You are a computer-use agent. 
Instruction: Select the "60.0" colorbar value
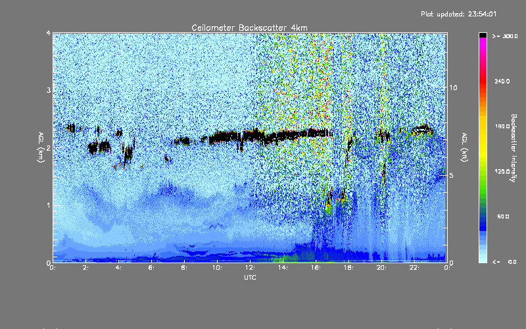[503, 216]
